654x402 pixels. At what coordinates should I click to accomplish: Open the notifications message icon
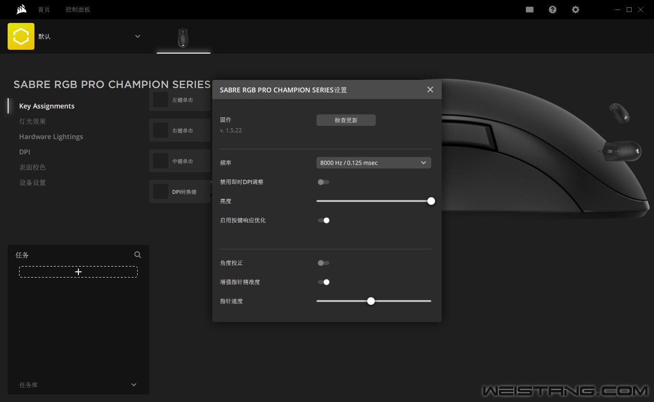point(530,10)
